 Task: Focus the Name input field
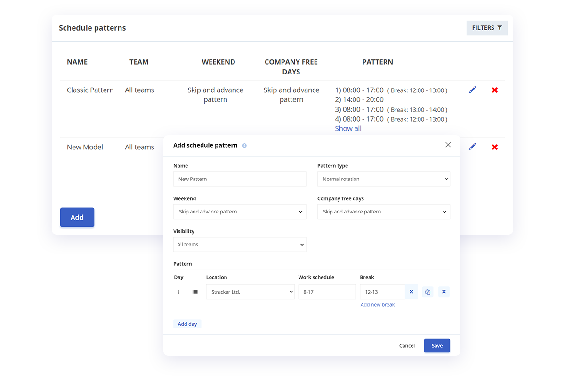click(239, 179)
